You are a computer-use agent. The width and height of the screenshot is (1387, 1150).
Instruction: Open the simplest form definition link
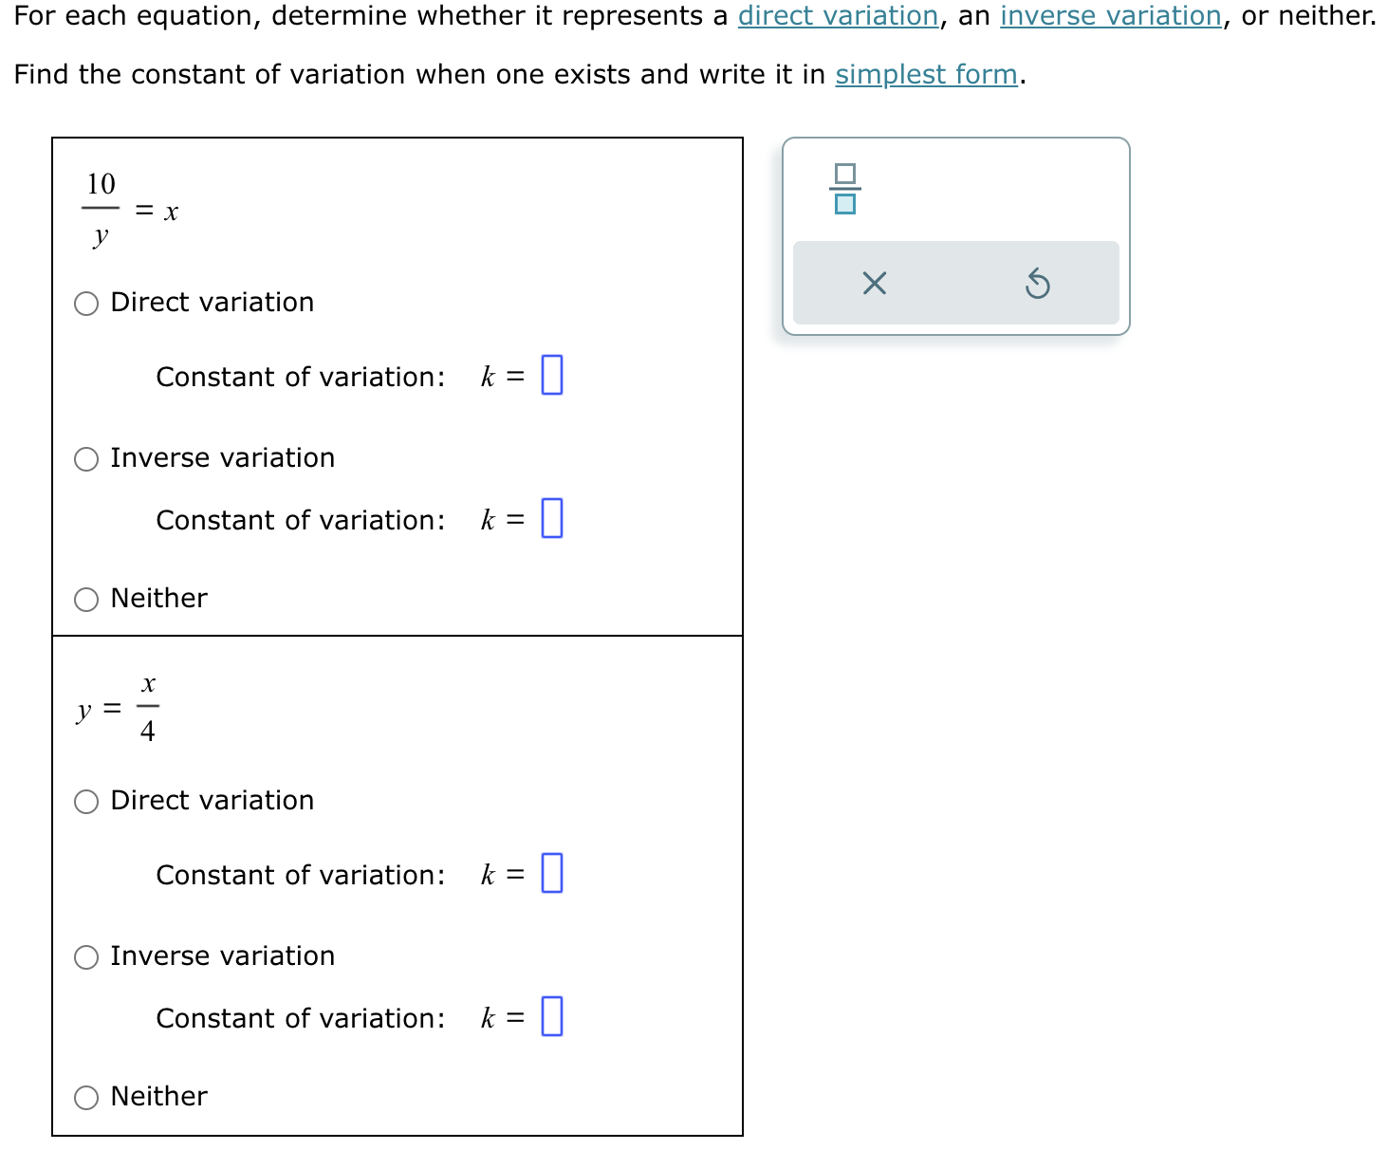pos(925,74)
